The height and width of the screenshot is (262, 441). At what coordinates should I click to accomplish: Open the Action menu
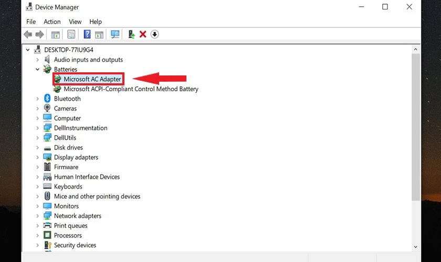click(x=52, y=21)
